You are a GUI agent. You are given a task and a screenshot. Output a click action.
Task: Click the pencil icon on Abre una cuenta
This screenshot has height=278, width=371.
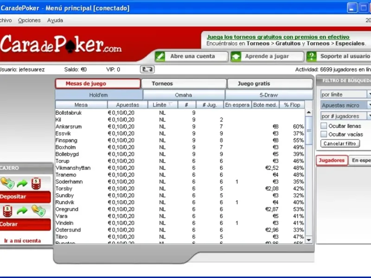click(160, 57)
